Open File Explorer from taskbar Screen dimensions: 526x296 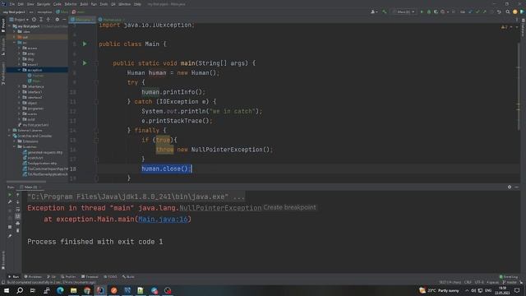(x=73, y=290)
